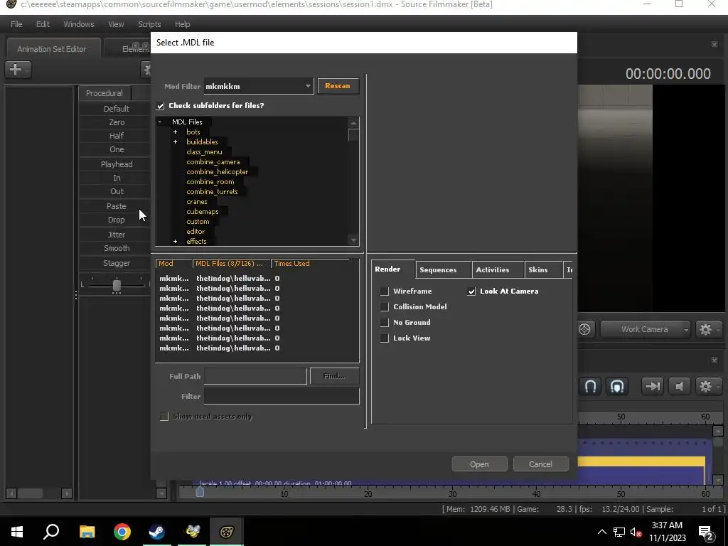Image resolution: width=728 pixels, height=546 pixels.
Task: Select the cubemaps folder
Action: pyautogui.click(x=203, y=212)
